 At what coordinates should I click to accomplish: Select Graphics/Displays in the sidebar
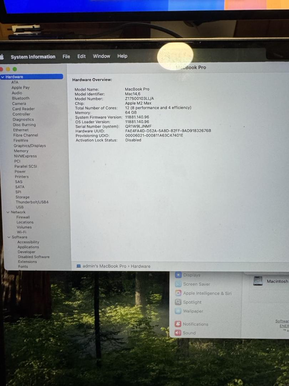click(30, 145)
